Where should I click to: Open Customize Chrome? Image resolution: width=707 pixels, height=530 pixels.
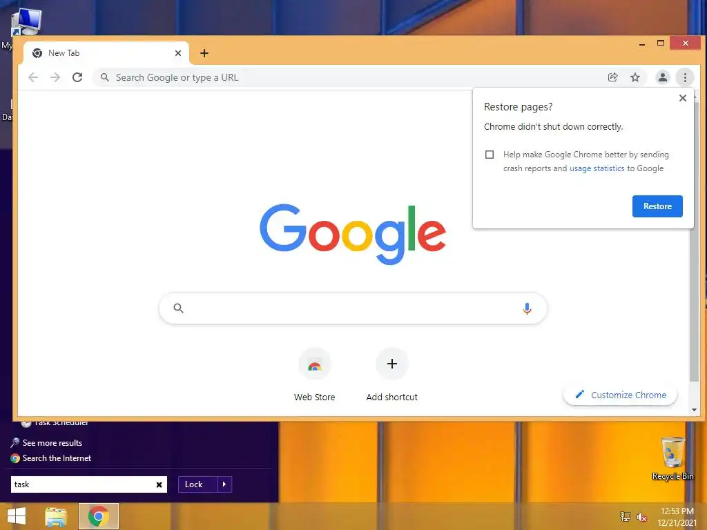pos(621,395)
